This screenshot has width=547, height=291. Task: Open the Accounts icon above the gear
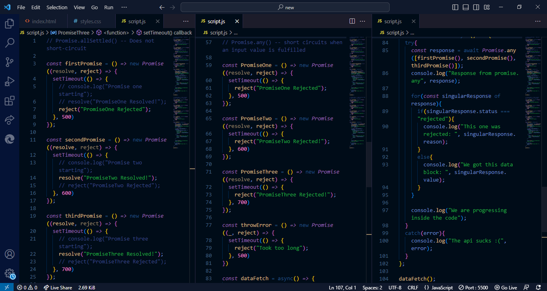click(9, 254)
